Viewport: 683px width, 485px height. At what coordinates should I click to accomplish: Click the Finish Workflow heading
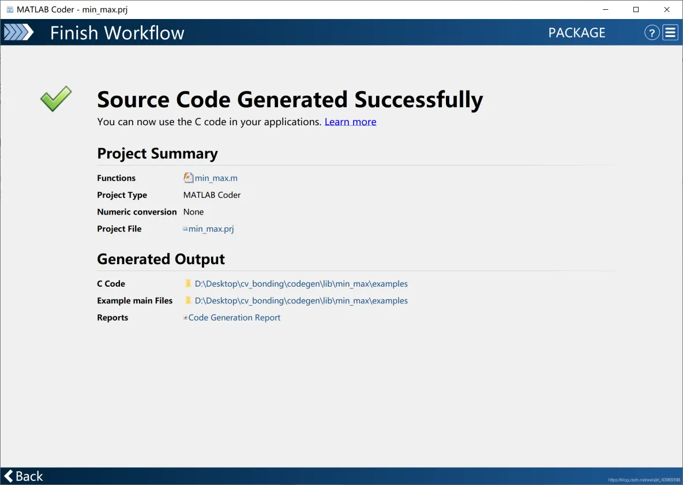point(117,33)
